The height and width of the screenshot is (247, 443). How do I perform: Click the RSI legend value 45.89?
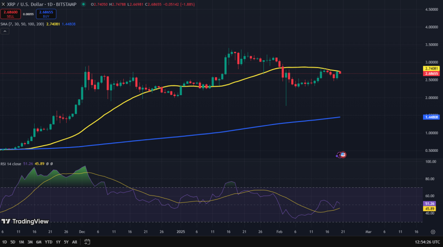coord(39,164)
